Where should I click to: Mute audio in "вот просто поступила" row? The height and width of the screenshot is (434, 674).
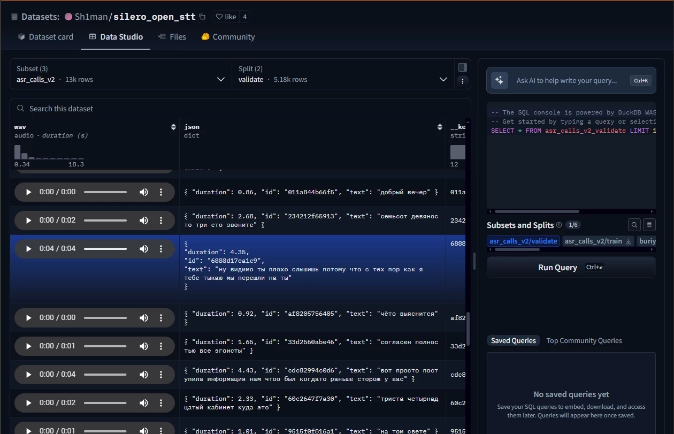pyautogui.click(x=143, y=375)
